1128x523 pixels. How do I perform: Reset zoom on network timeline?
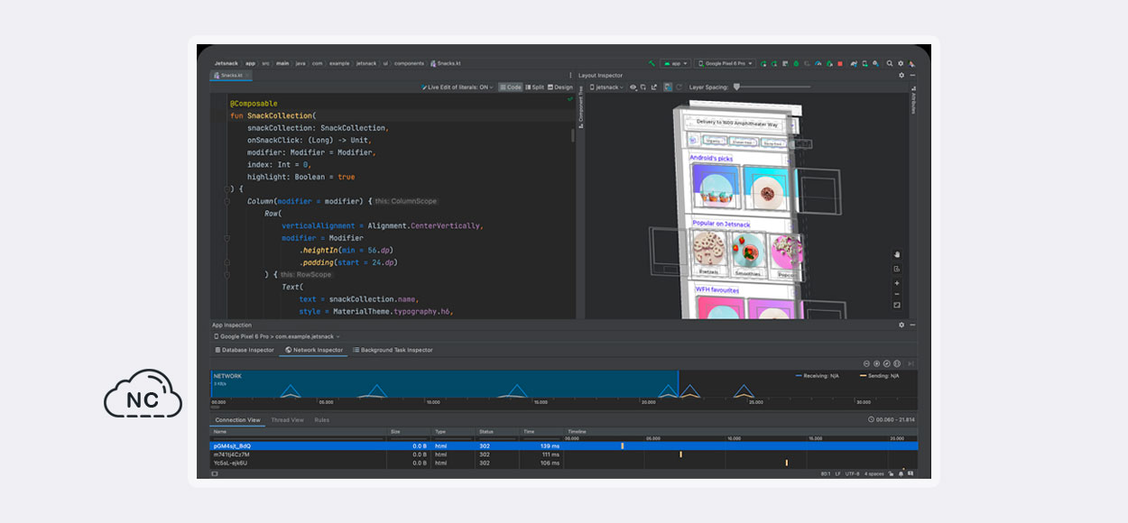pyautogui.click(x=886, y=363)
